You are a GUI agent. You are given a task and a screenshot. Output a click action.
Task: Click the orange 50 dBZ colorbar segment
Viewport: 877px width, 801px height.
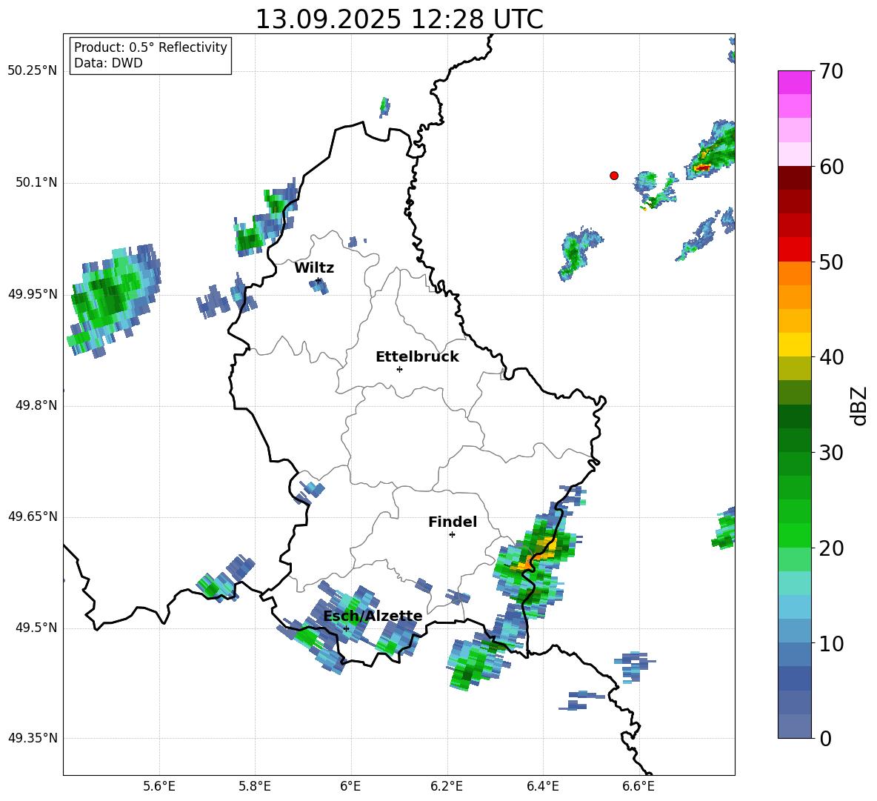point(794,273)
